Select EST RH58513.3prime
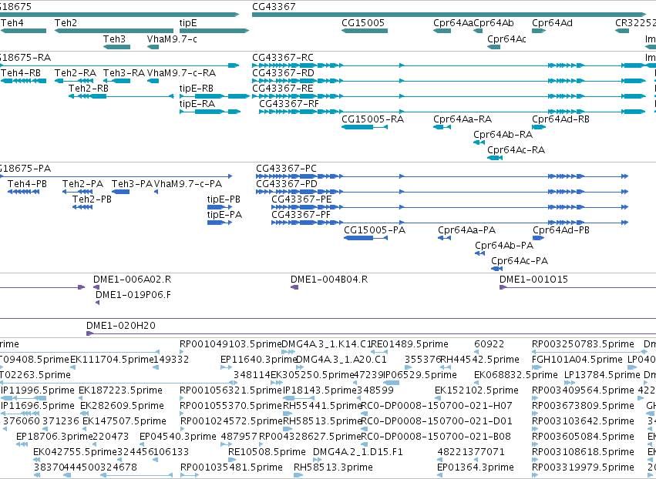The image size is (656, 479). [298, 475]
